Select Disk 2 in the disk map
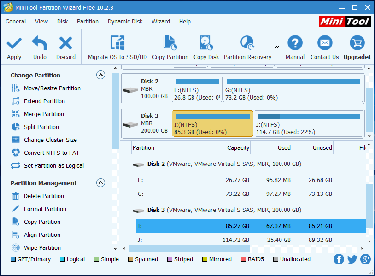The image size is (375, 276). pyautogui.click(x=146, y=89)
